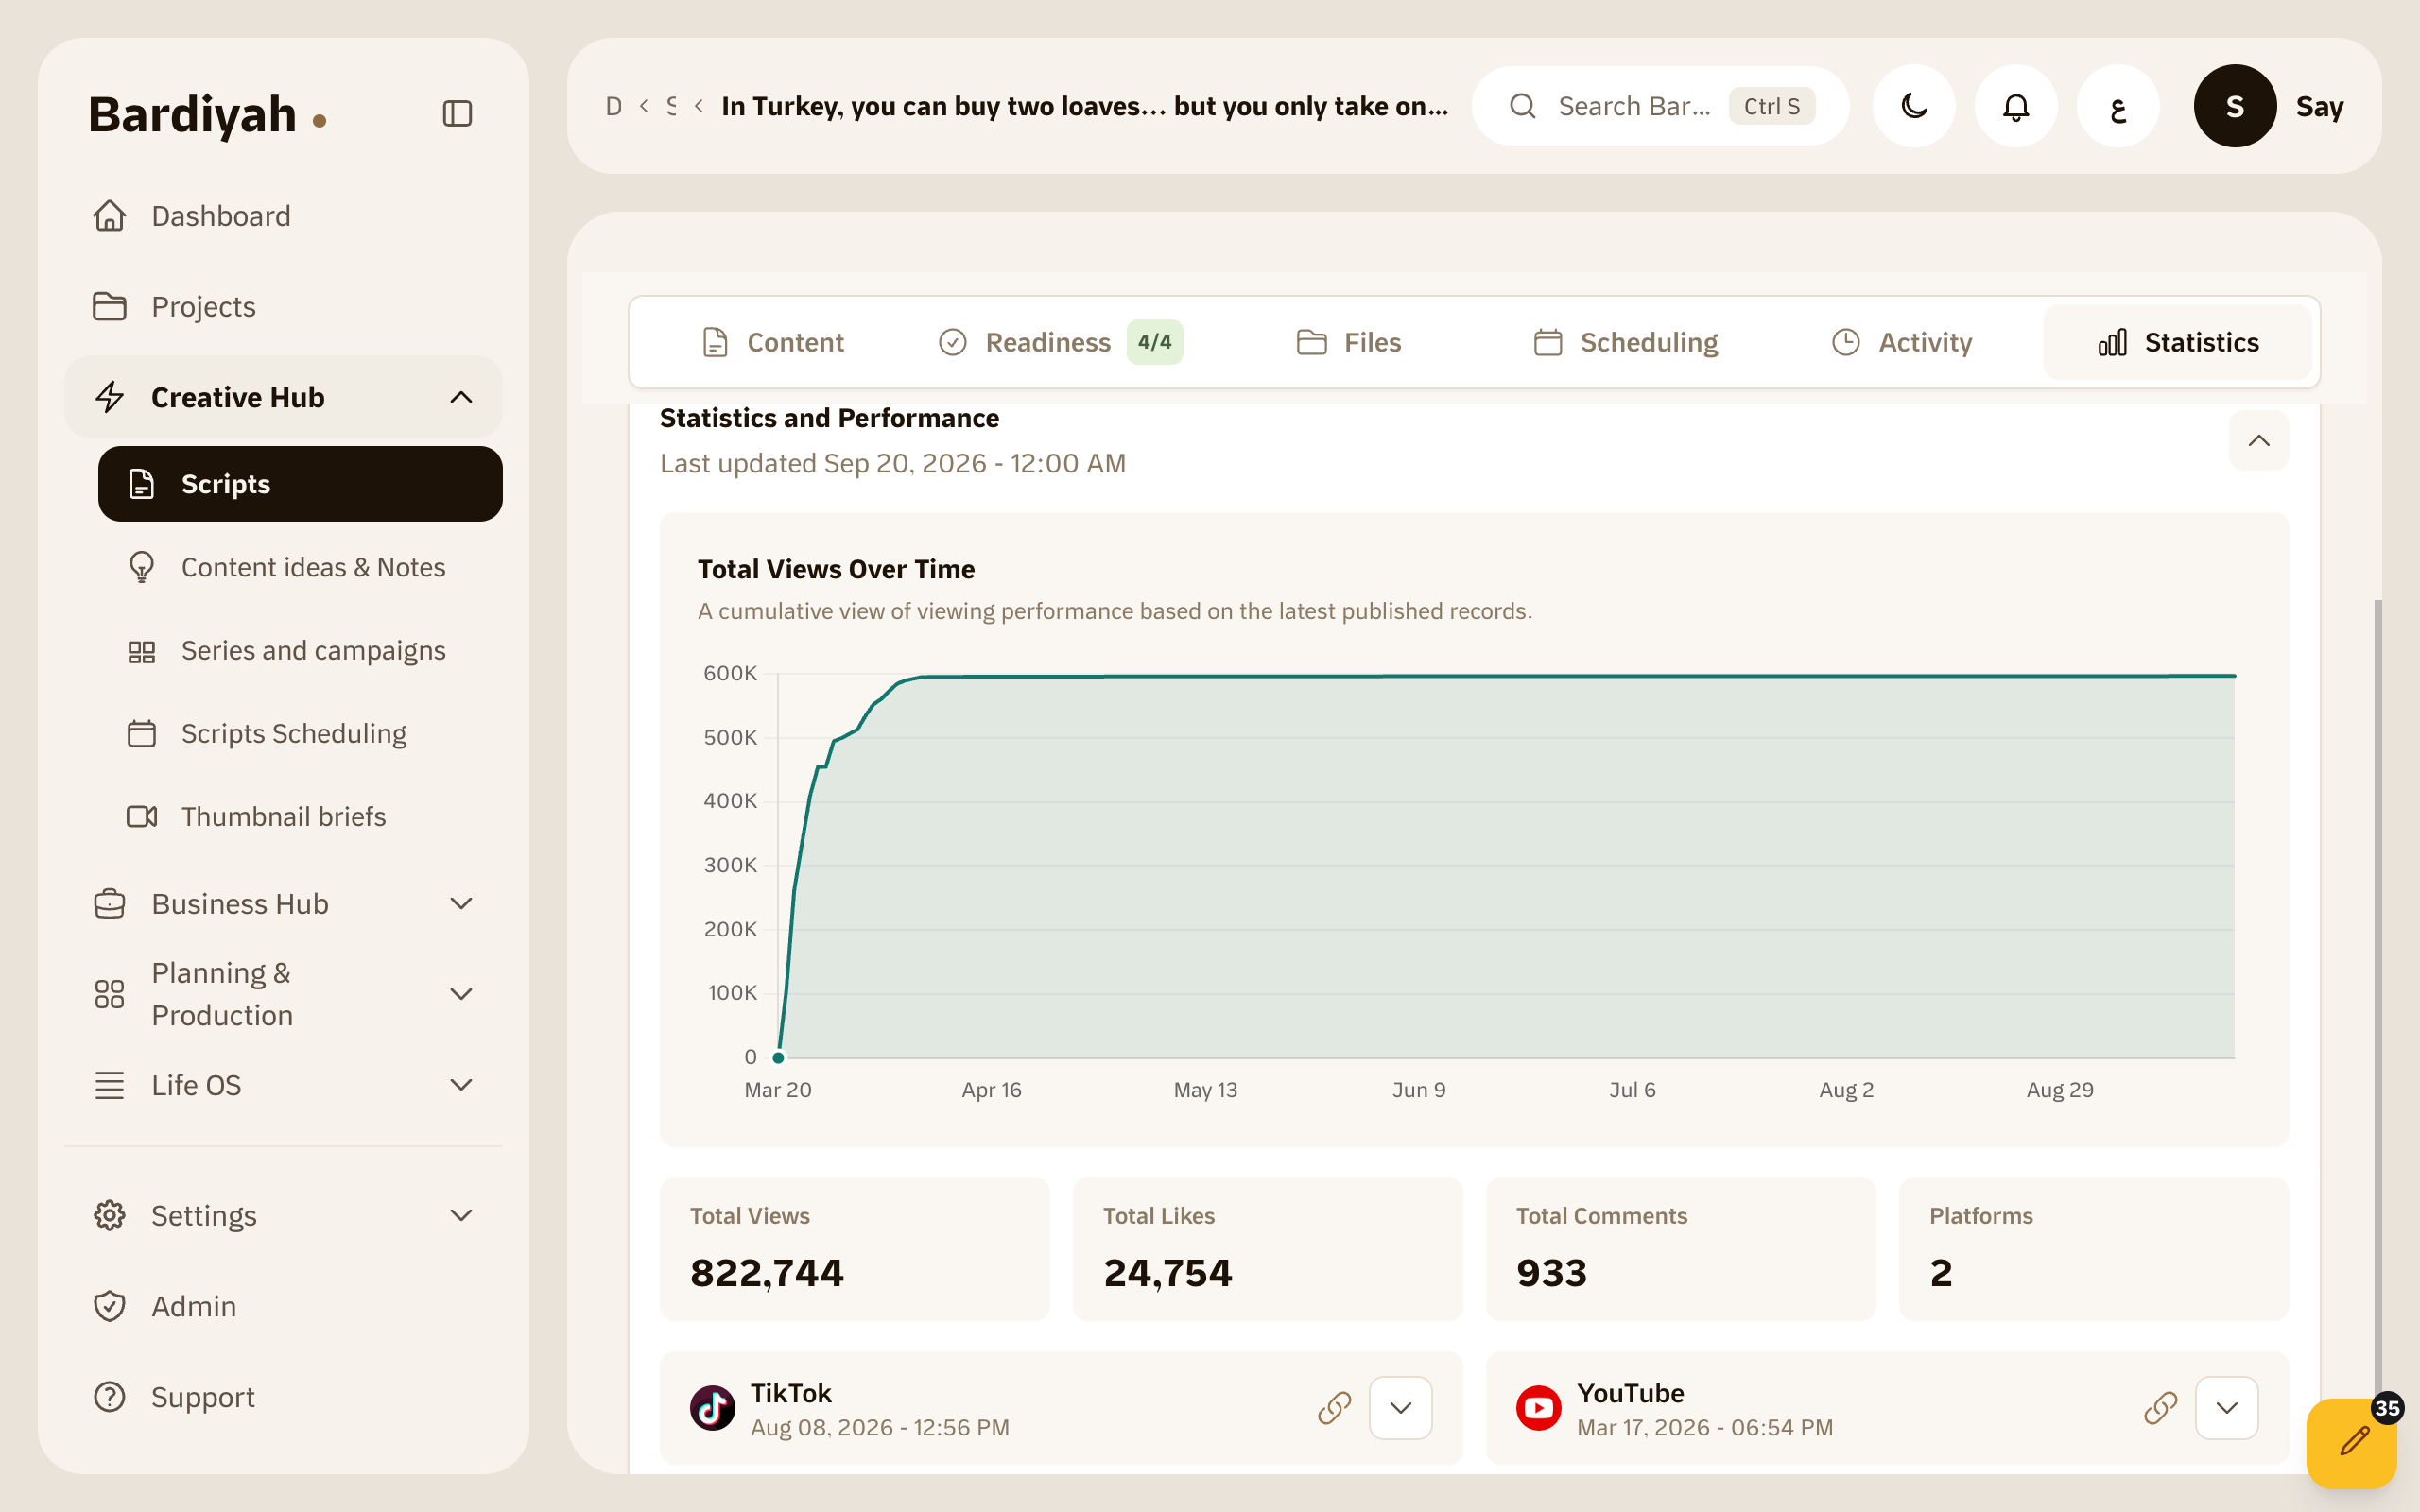Viewport: 2420px width, 1512px height.
Task: Click the breadcrumb item D
Action: (614, 106)
